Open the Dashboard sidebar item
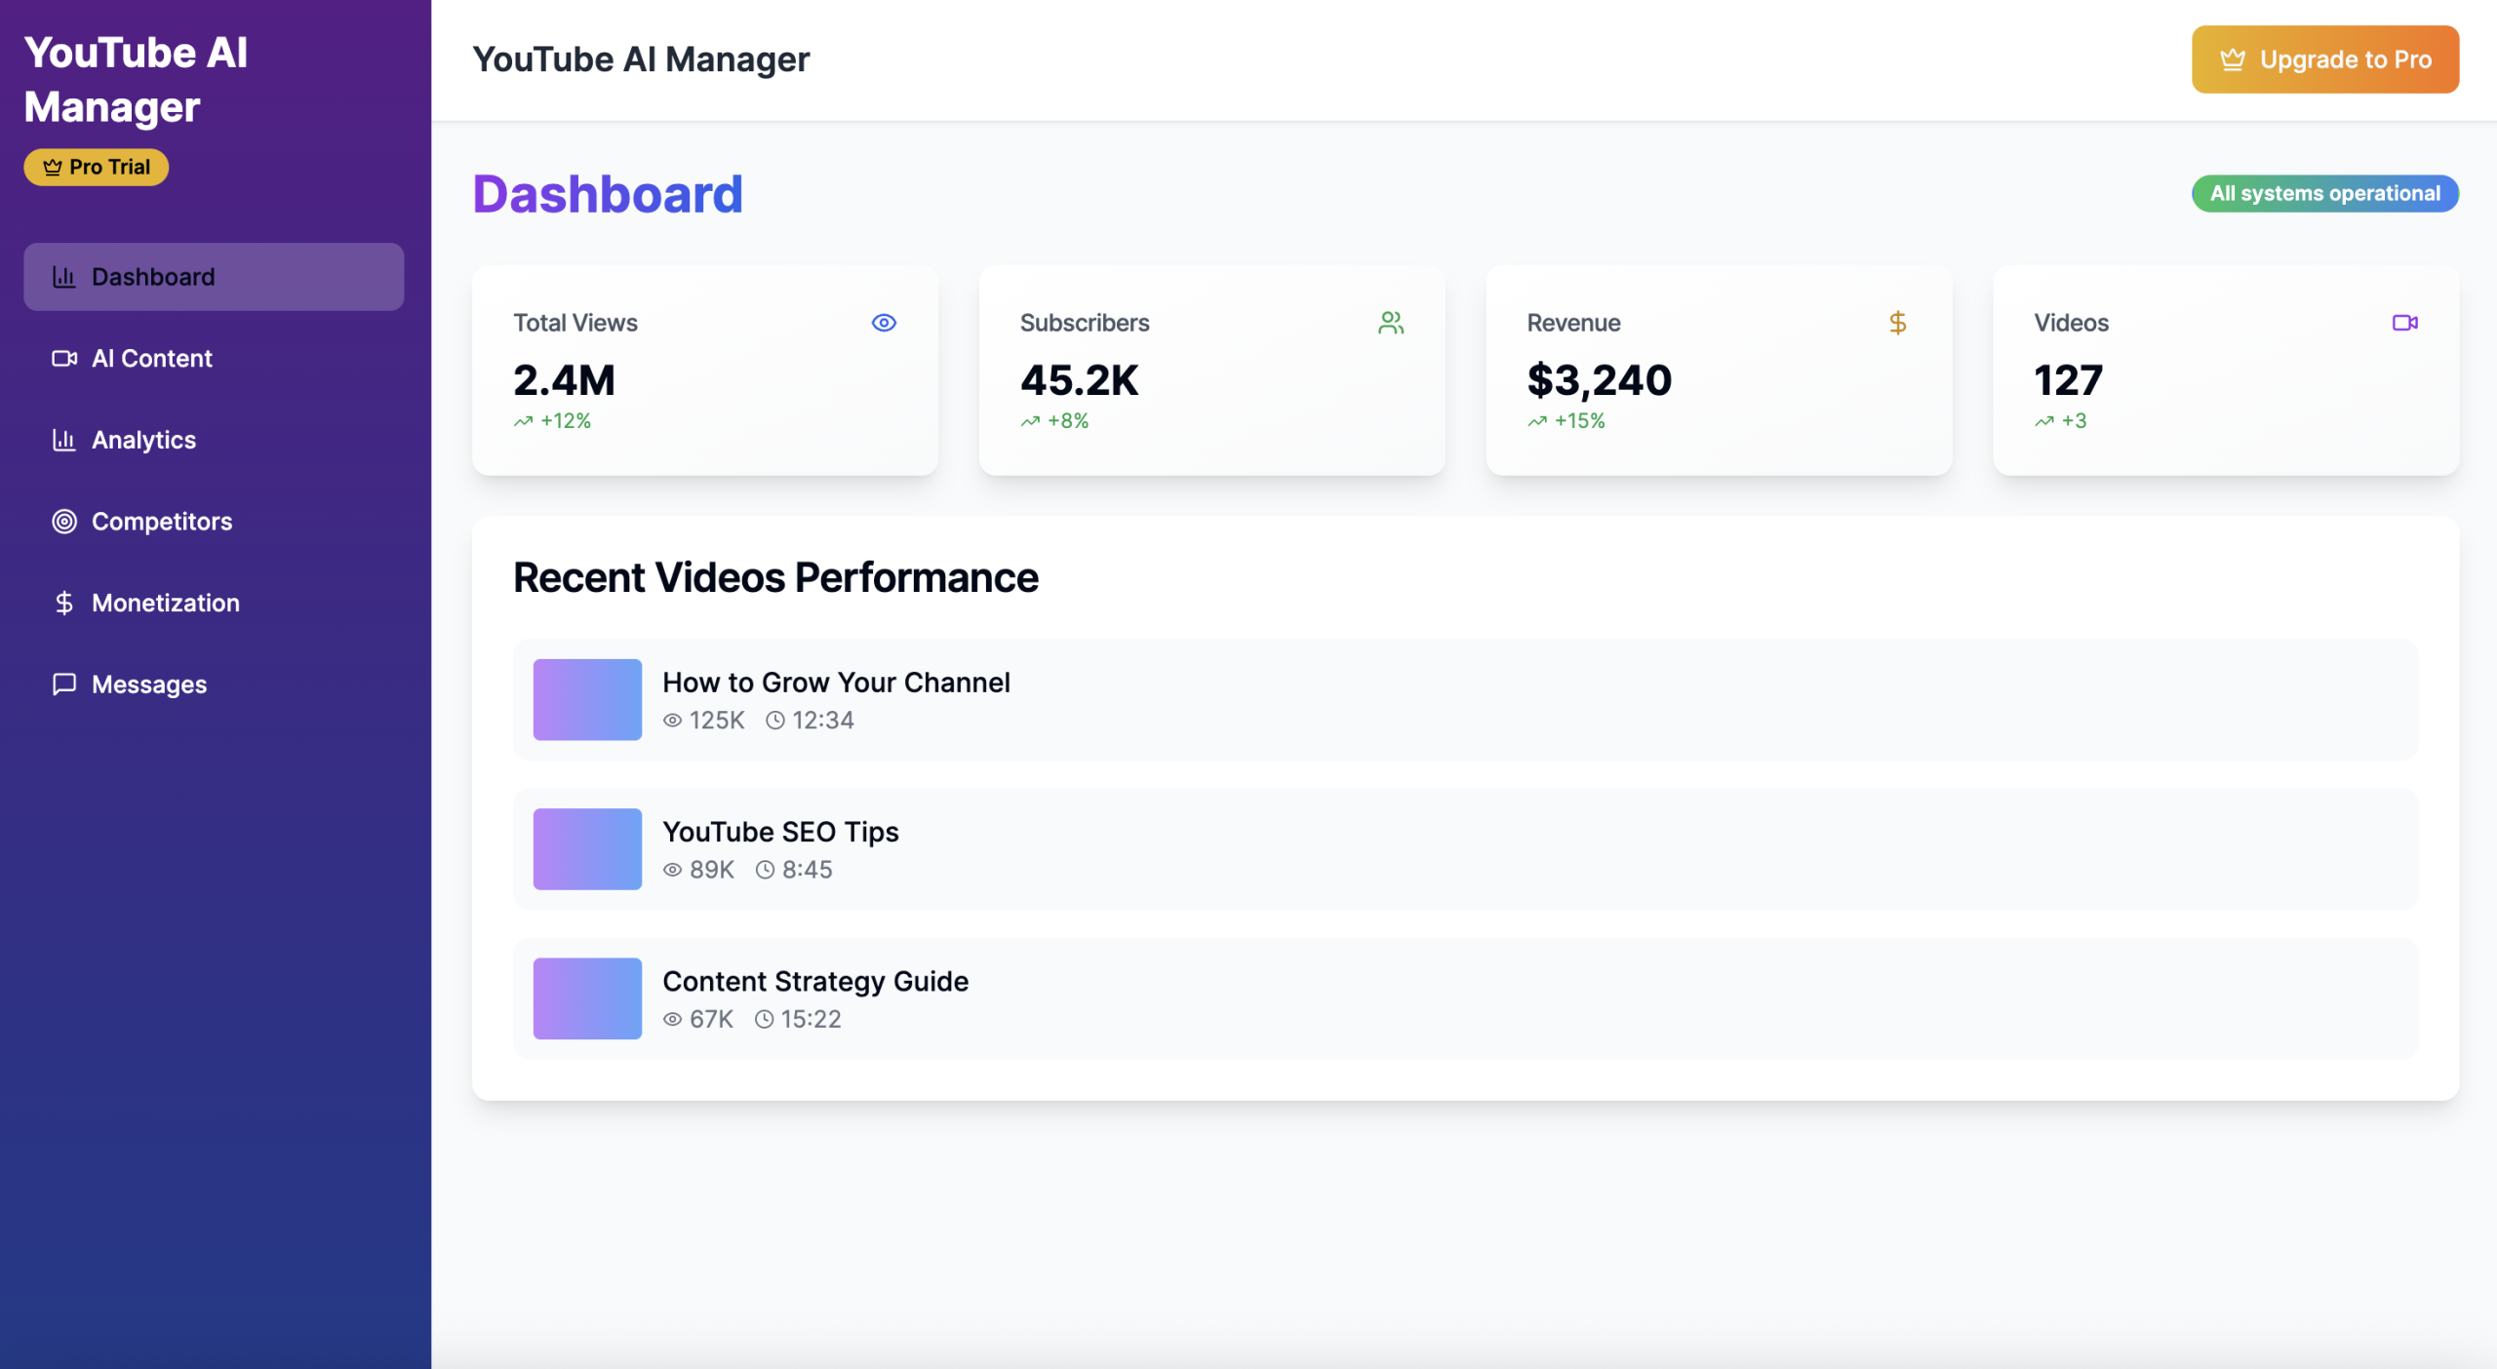This screenshot has width=2497, height=1369. (x=214, y=277)
